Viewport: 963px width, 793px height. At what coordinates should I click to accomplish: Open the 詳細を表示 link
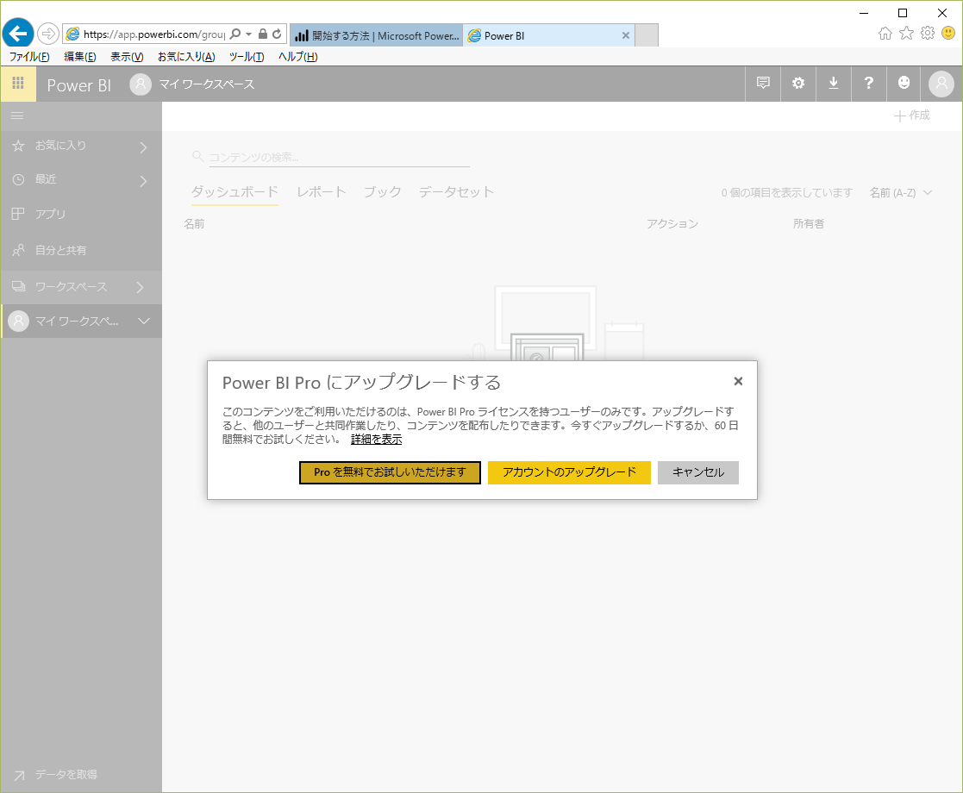(x=377, y=440)
